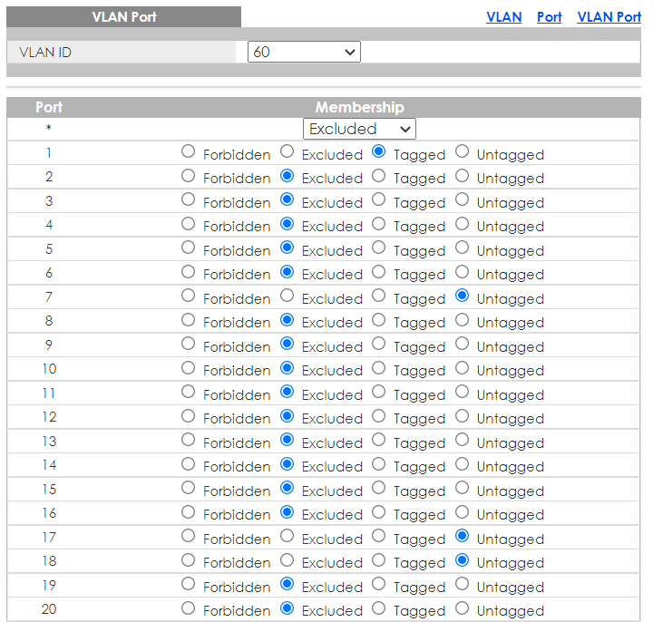Set port 15 to Tagged
This screenshot has height=622, width=653.
(x=378, y=488)
